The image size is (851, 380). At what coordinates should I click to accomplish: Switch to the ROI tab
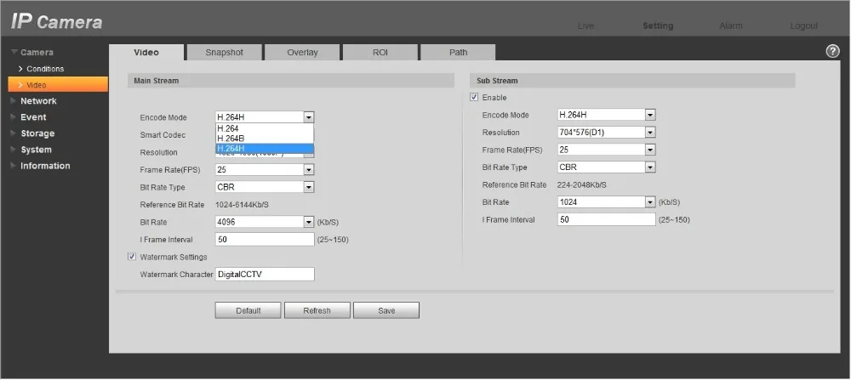coord(380,53)
